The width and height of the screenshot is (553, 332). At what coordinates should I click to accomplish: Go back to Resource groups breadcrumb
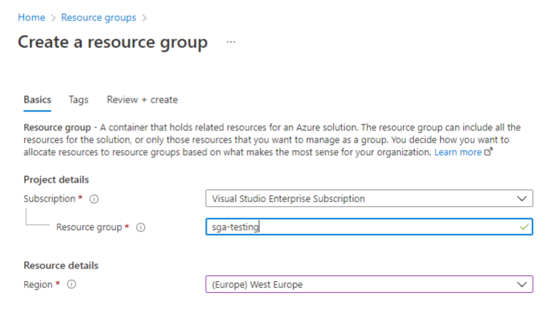[x=98, y=17]
